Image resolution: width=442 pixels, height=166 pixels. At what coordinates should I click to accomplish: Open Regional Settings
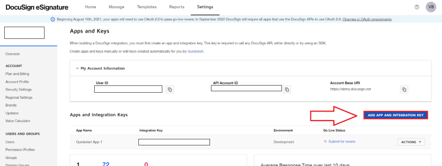tap(19, 98)
